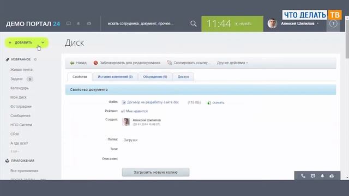This screenshot has height=196, width=349.
Task: Open Сообщения in sidebar
Action: tap(20, 116)
